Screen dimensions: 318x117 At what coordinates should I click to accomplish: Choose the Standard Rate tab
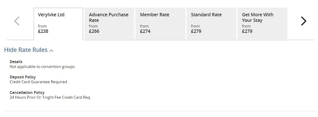point(211,24)
